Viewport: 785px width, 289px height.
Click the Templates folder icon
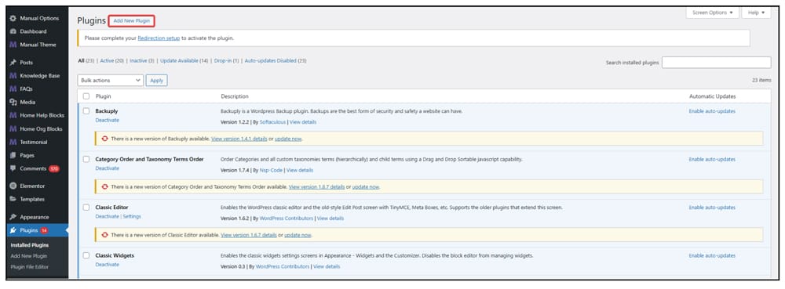pos(13,199)
